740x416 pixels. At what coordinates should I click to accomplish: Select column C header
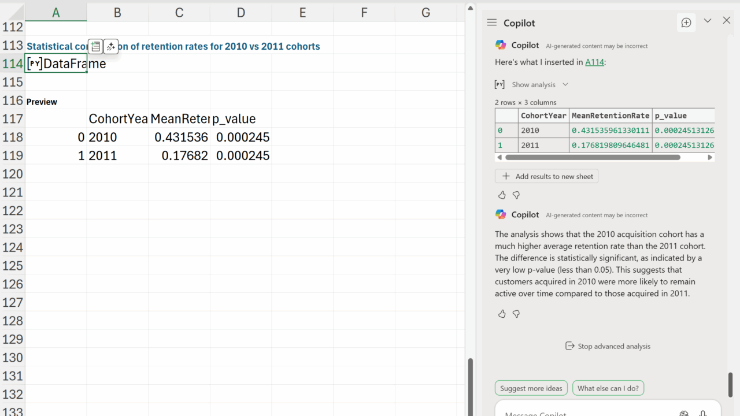[179, 12]
